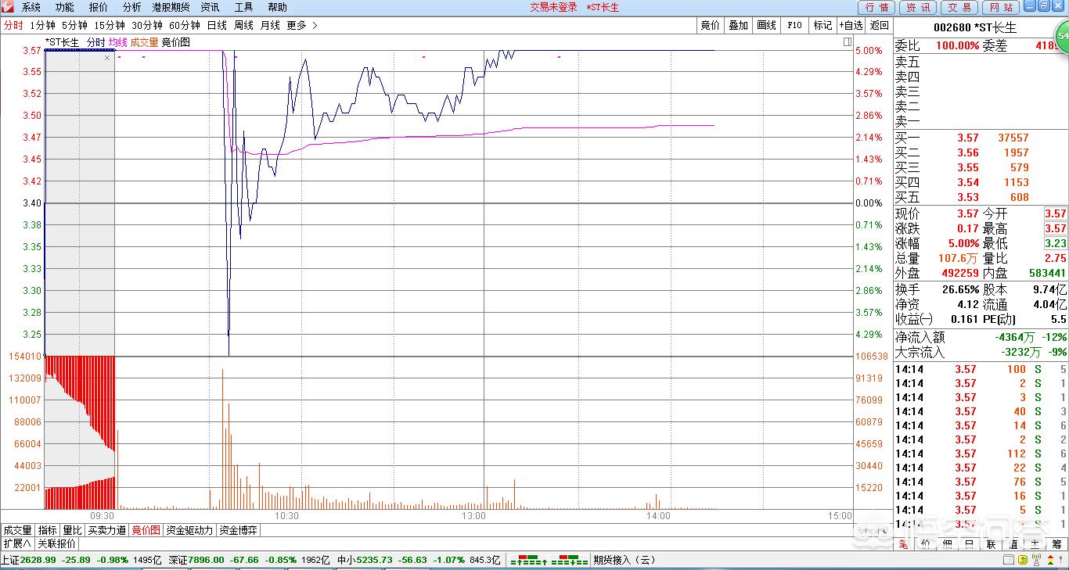Click the 竞价图 label in chart legend
The image size is (1069, 570).
click(x=175, y=42)
